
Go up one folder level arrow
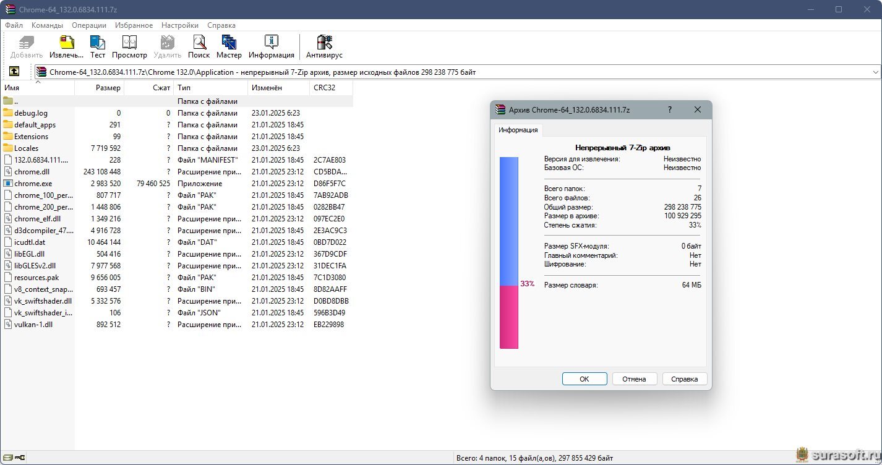tap(14, 72)
